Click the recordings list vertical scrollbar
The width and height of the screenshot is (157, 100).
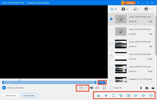(x=155, y=35)
